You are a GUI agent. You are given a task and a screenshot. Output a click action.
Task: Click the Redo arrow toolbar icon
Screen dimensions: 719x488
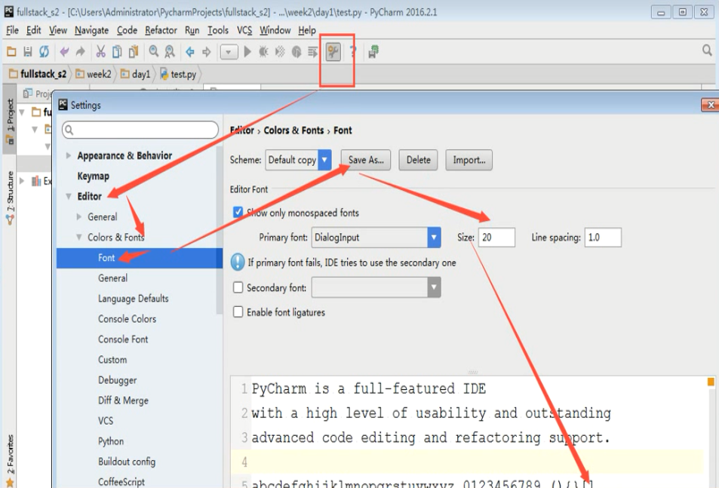(x=80, y=52)
